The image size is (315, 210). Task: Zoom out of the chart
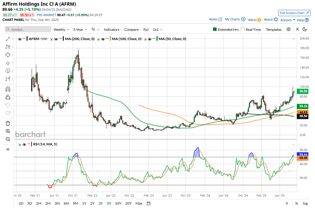click(8, 139)
